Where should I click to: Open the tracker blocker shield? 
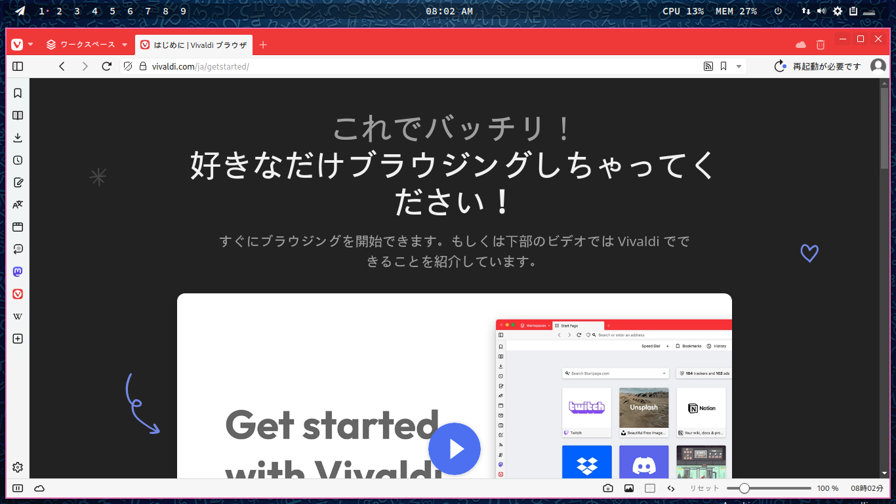(x=128, y=66)
